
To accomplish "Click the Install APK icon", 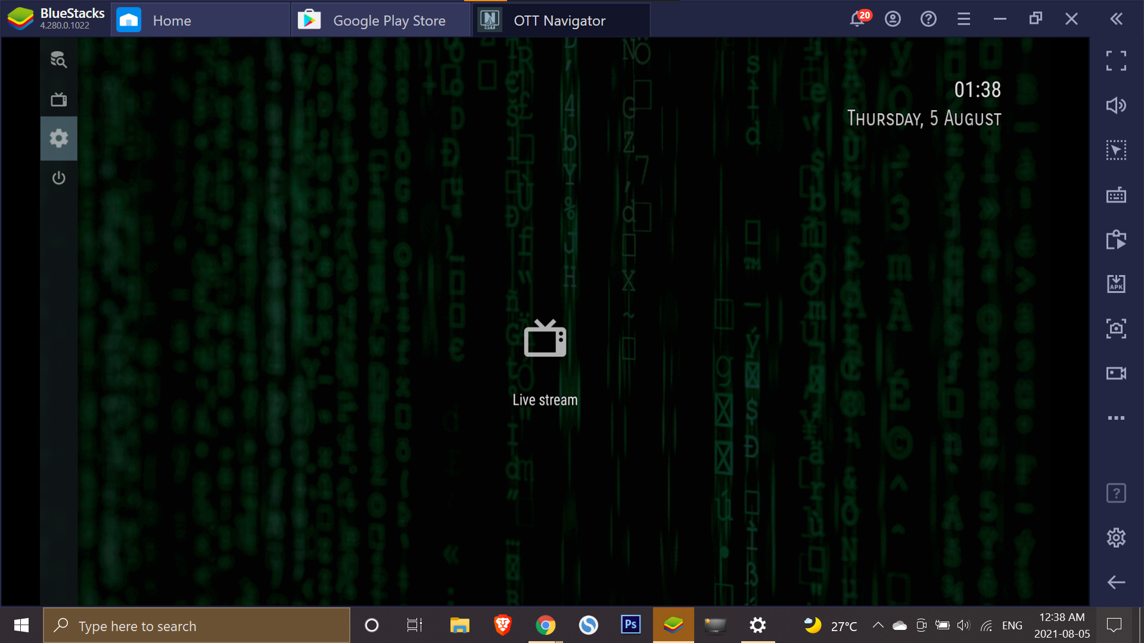I will point(1116,283).
